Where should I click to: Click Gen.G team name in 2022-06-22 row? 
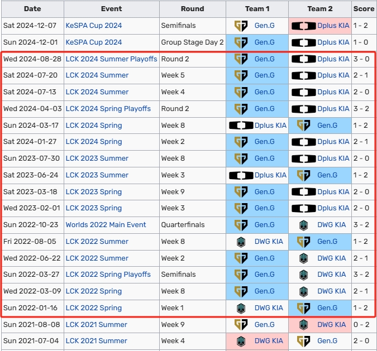pos(264,258)
